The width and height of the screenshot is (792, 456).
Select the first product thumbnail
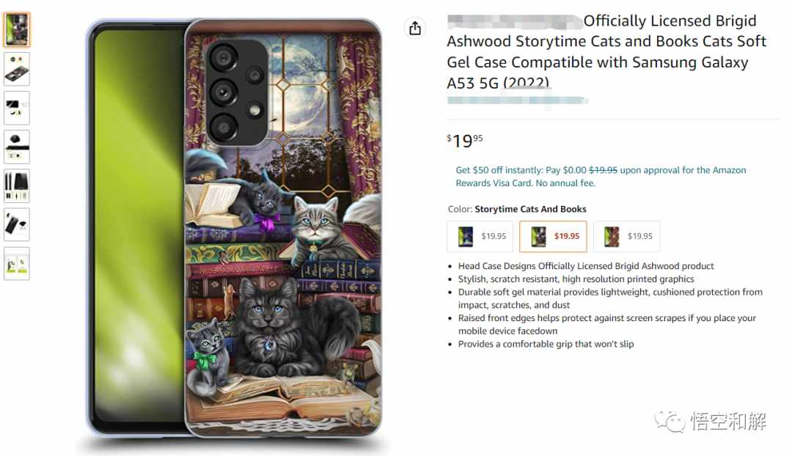(17, 30)
